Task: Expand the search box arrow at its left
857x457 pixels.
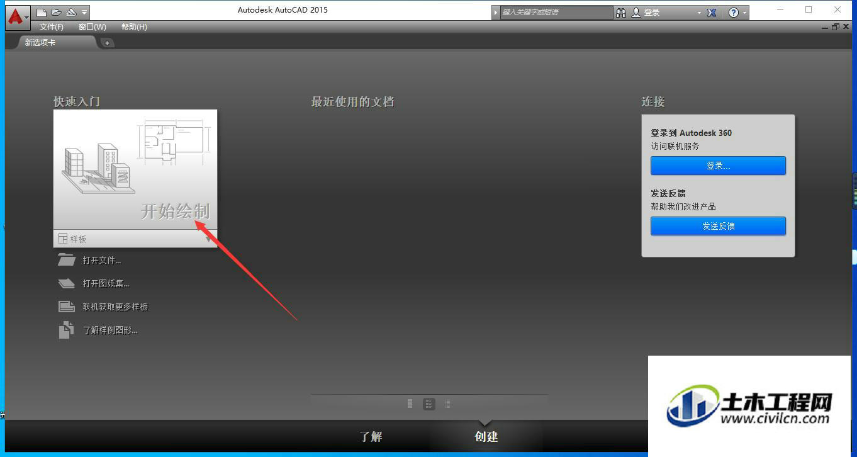Action: [x=496, y=12]
